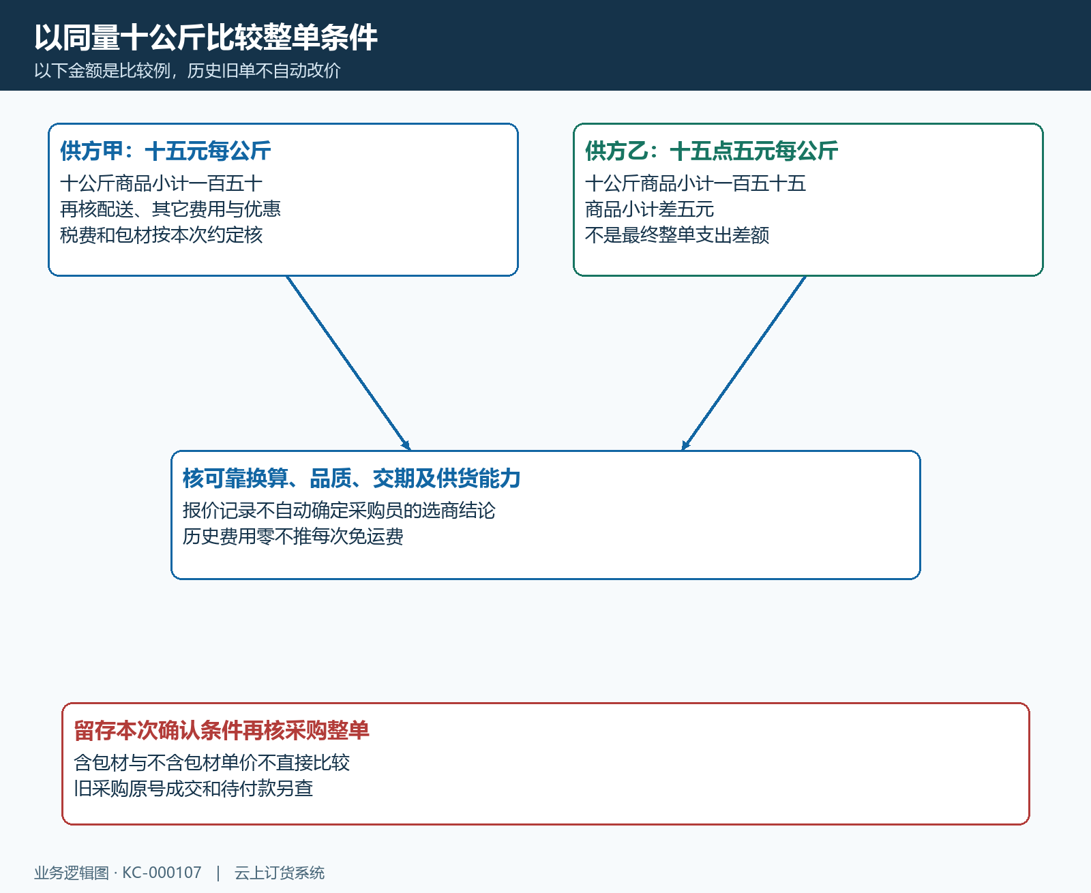Select heading 供方甲：十五元每公斤
Viewport: 1091px width, 893px height.
[x=166, y=151]
